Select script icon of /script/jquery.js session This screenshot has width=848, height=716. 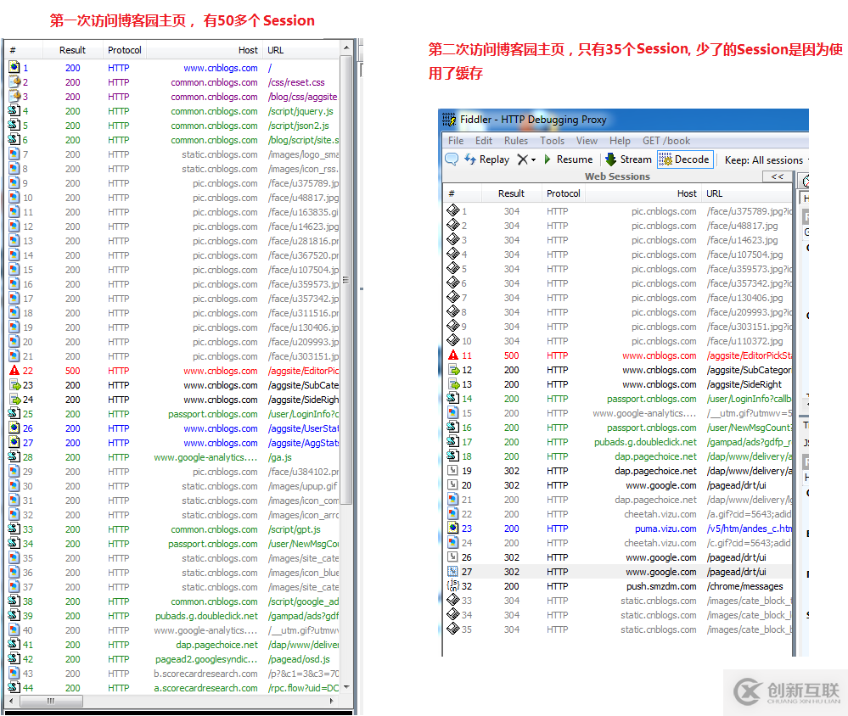(x=14, y=111)
